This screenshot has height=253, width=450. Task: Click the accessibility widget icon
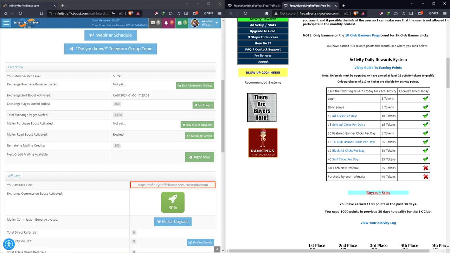pyautogui.click(x=9, y=244)
